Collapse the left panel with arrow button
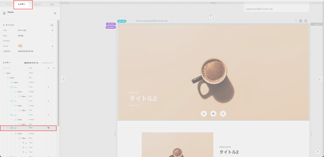The image size is (324, 157). [64, 79]
